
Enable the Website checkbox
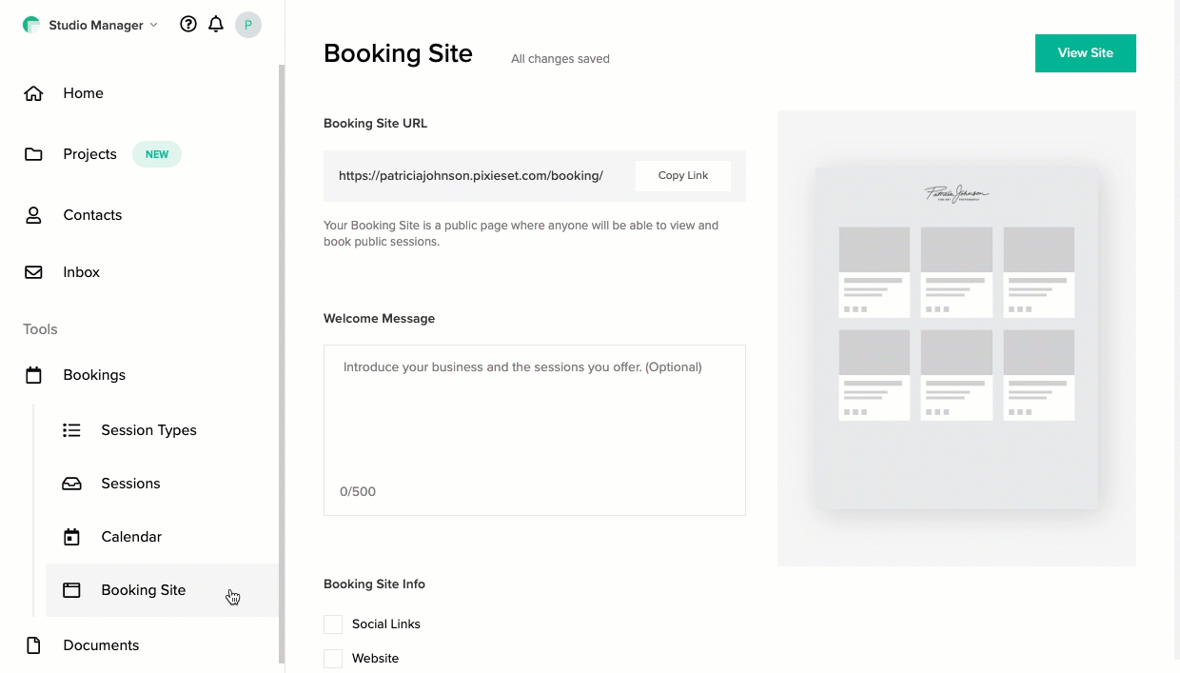332,658
